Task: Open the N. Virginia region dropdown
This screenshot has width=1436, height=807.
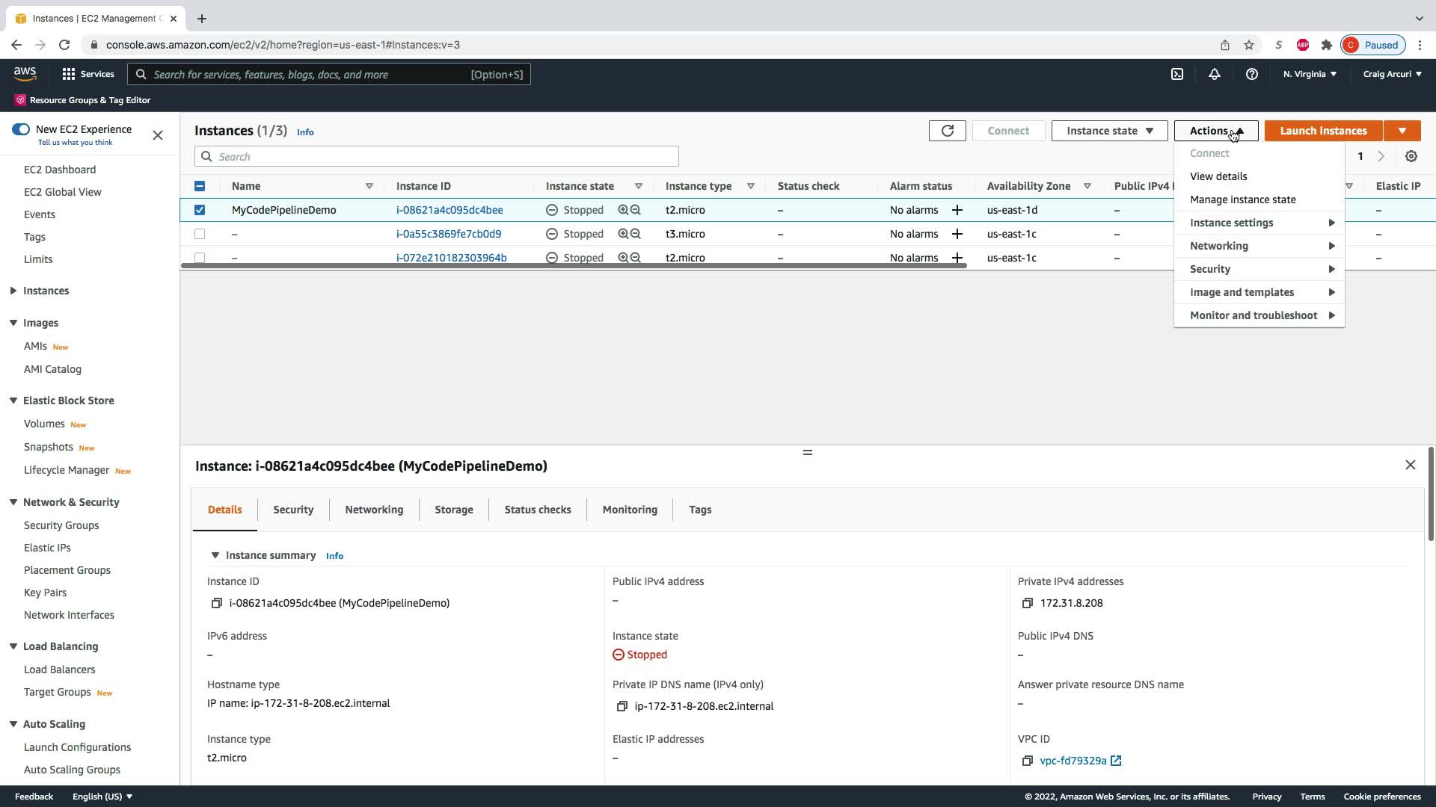Action: point(1310,74)
